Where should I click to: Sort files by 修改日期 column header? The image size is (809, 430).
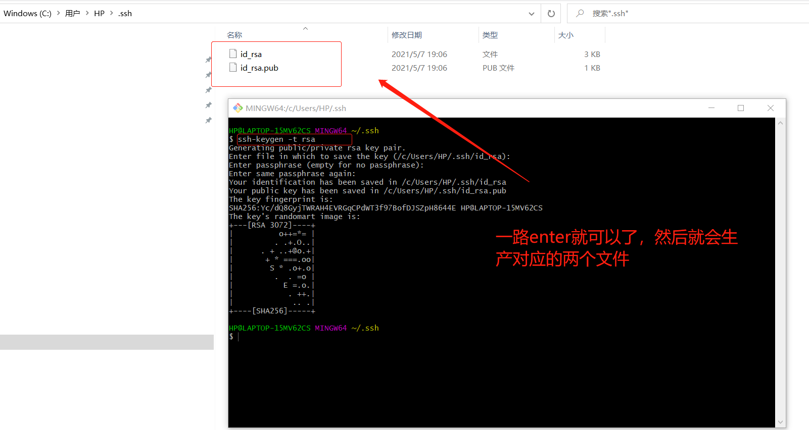(x=407, y=35)
